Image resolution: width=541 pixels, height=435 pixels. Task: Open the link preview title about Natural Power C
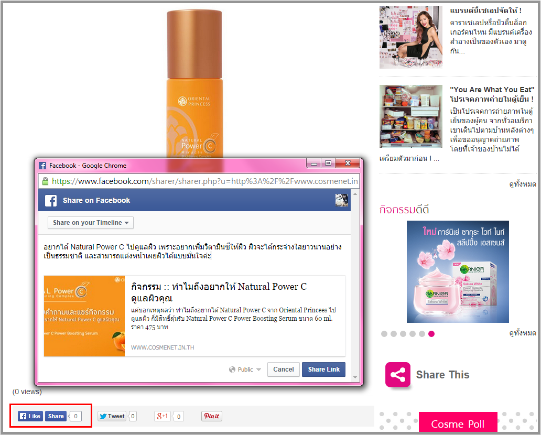click(x=219, y=292)
